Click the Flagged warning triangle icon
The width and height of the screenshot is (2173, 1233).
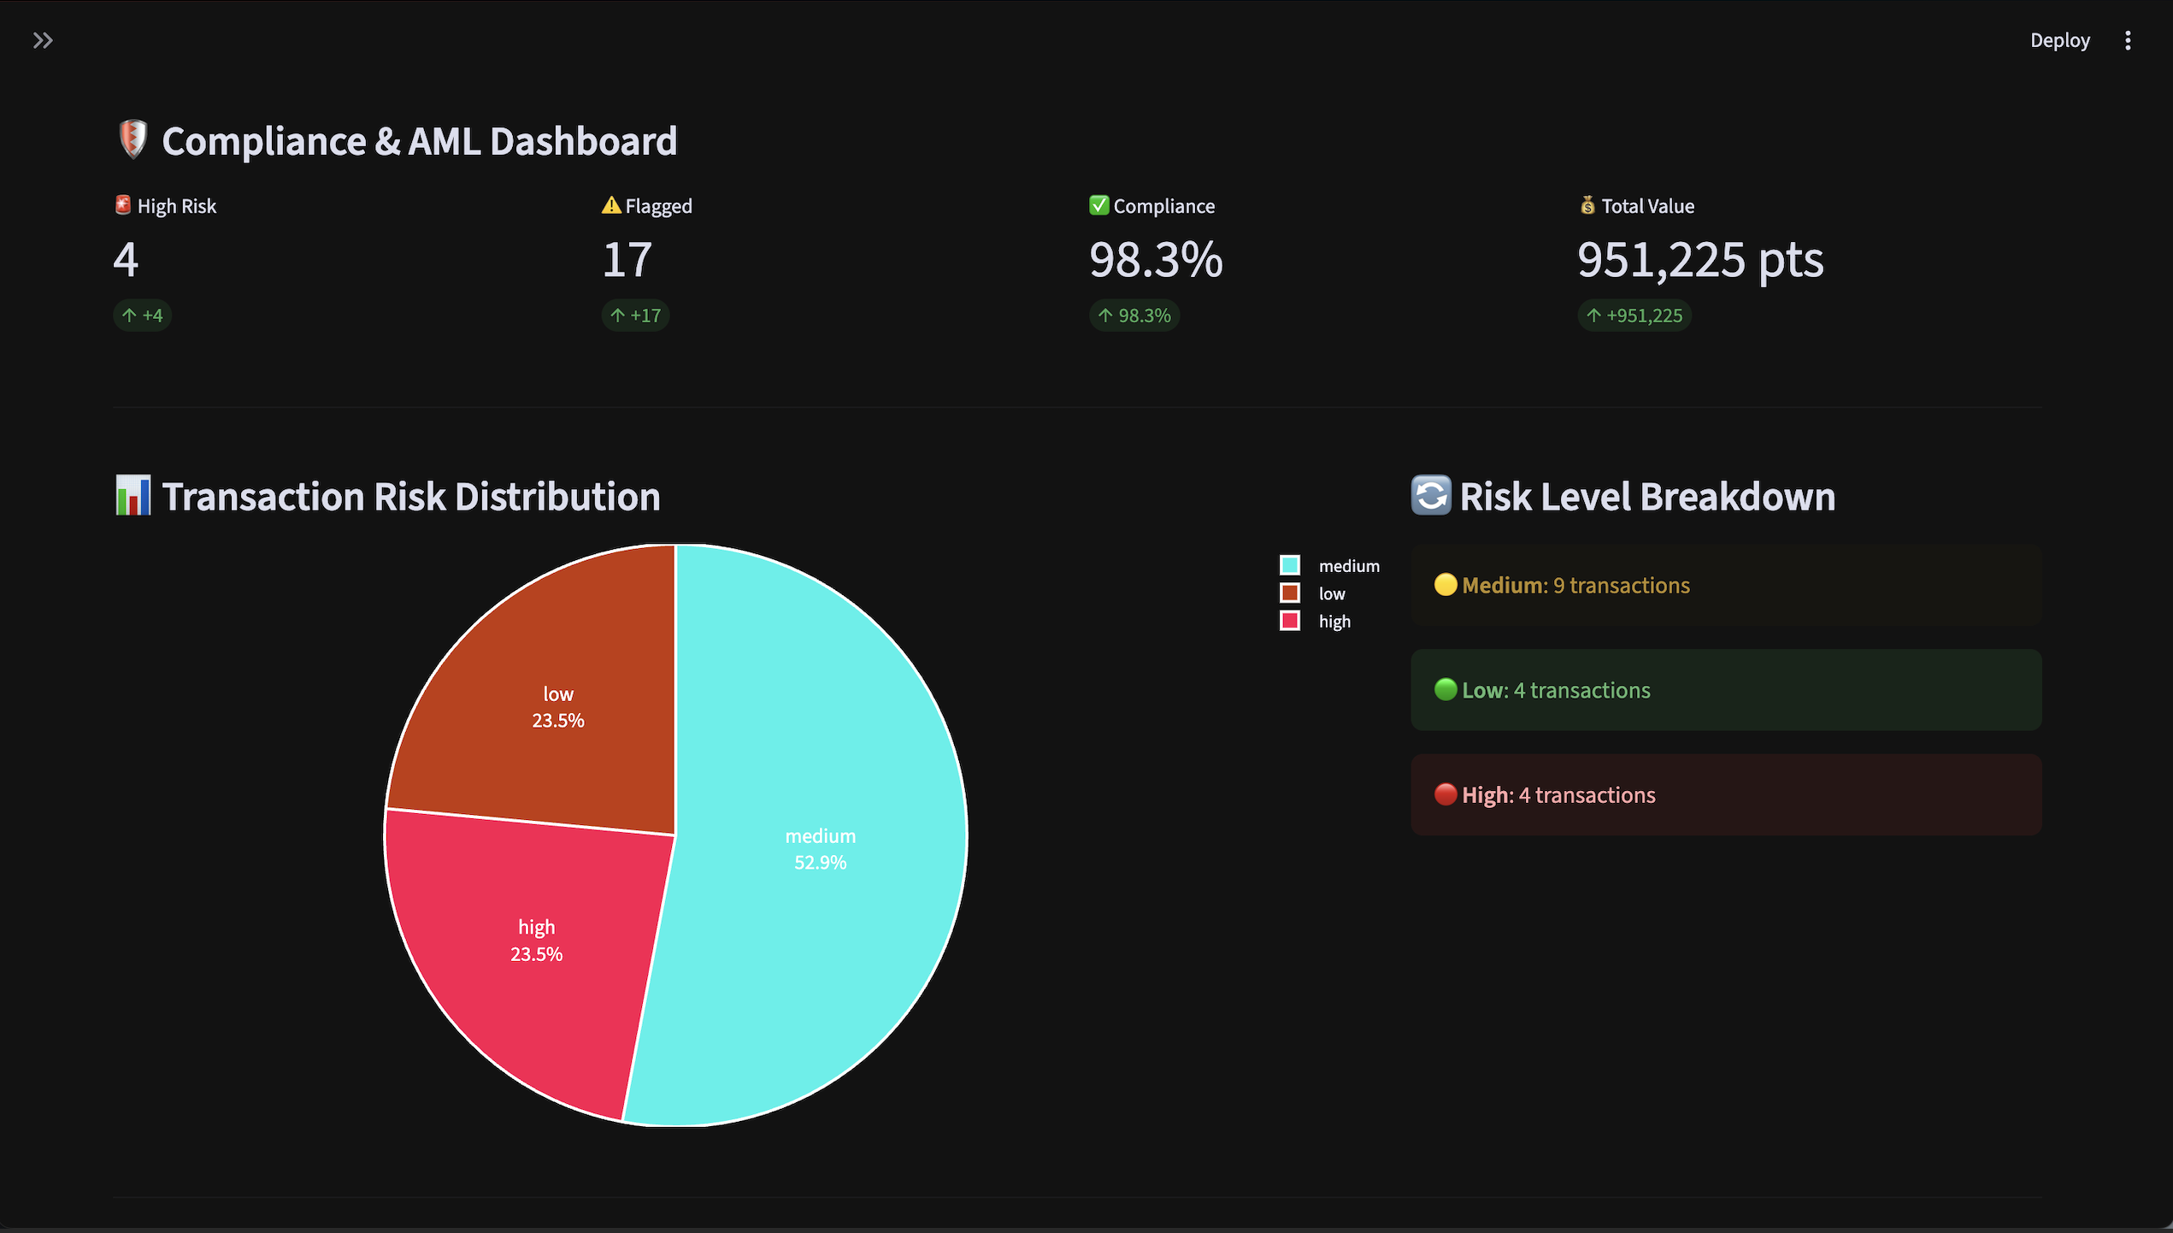(x=611, y=205)
